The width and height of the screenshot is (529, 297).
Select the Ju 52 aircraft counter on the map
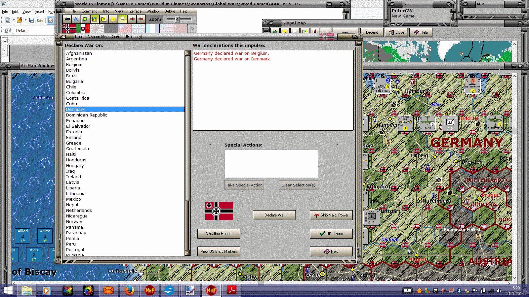tap(427, 124)
